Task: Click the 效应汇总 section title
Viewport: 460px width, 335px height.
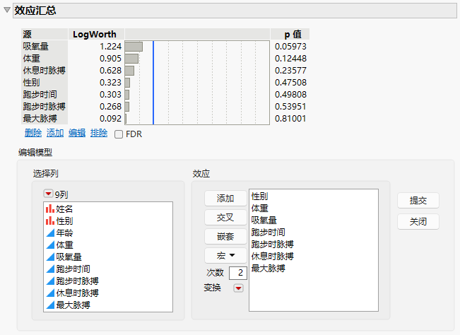Action: pos(35,11)
